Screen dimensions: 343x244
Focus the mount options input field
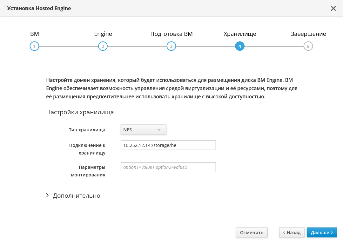coord(168,167)
